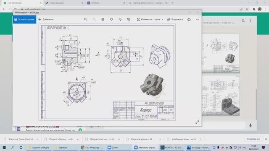
Task: Open the Windows Start menu
Action: click(4, 147)
